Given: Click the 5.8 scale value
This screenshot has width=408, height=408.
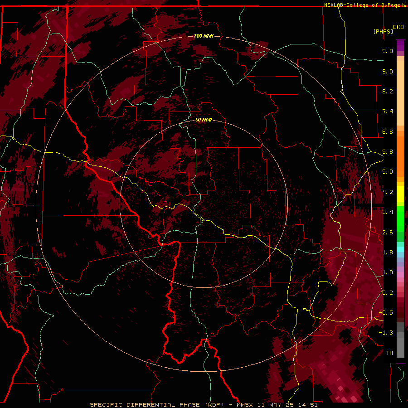Looking at the screenshot, I should (x=388, y=152).
